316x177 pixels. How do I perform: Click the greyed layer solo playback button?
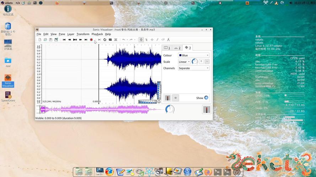pos(176,98)
